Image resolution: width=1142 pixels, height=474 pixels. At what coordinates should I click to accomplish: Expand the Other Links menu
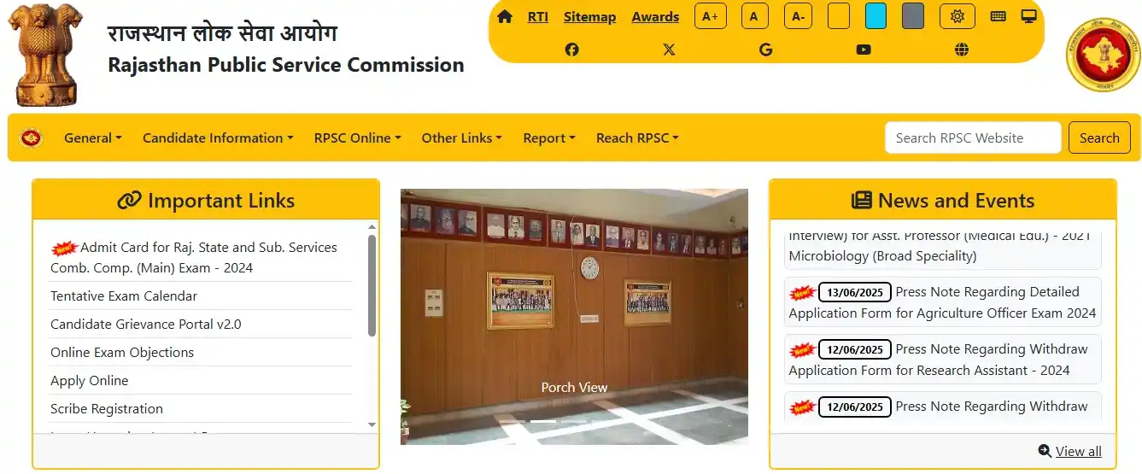[x=461, y=138]
